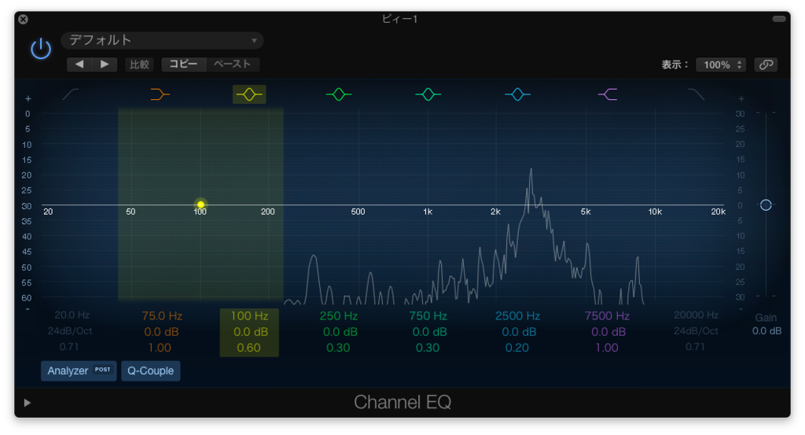Click the 20000 Hz high-cut frequency value
This screenshot has height=435, width=805.
696,315
